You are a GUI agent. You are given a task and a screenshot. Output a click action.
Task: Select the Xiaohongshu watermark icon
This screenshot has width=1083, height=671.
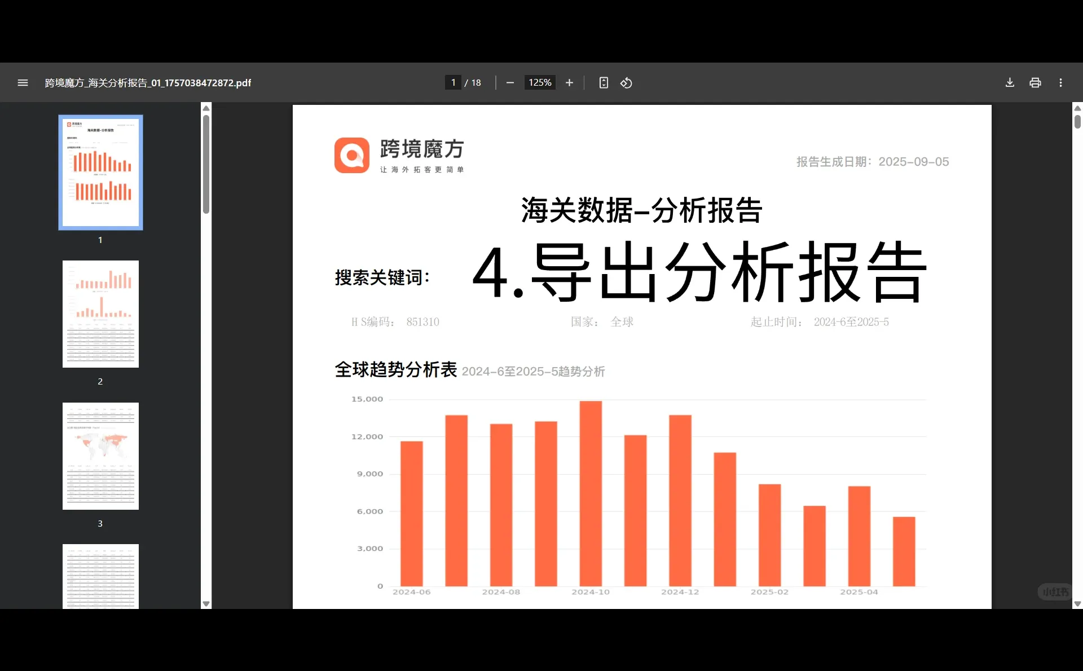1054,591
